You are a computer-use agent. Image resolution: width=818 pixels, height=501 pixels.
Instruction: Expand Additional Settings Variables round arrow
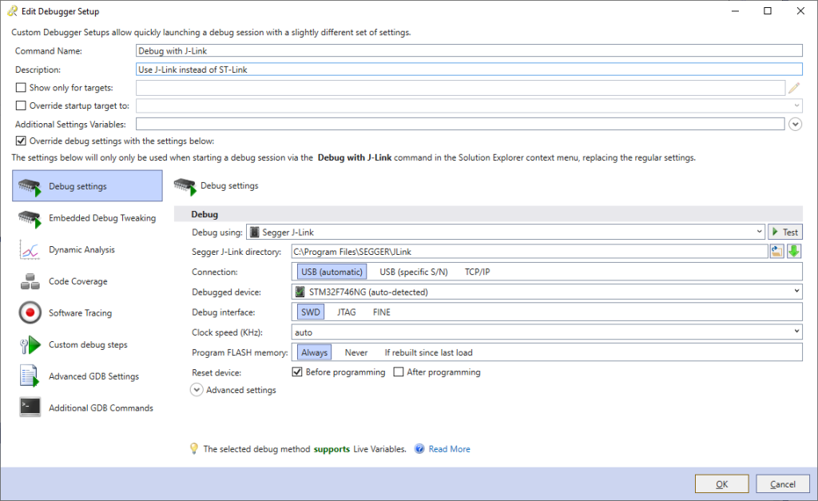795,124
